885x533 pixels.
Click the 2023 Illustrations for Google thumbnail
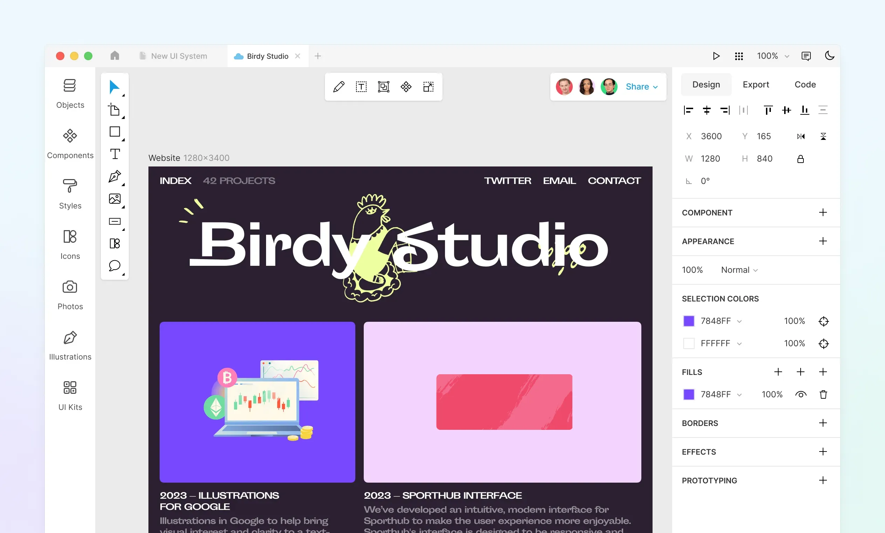pos(257,400)
